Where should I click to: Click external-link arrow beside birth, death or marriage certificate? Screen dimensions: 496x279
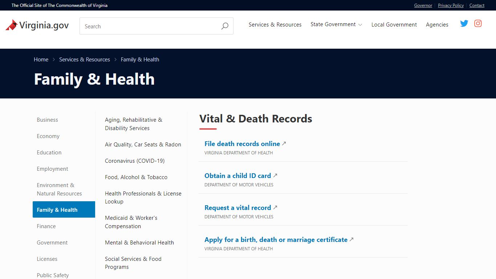(351, 239)
